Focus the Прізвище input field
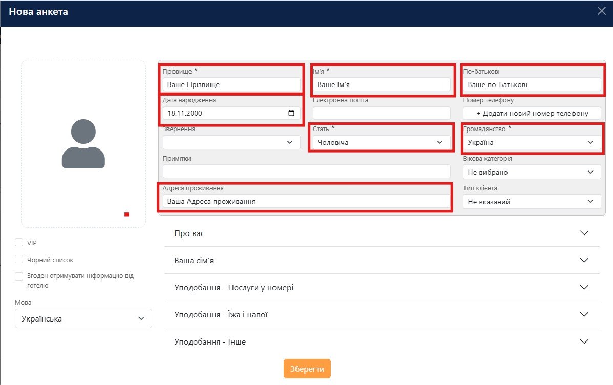The height and width of the screenshot is (385, 613). [231, 84]
